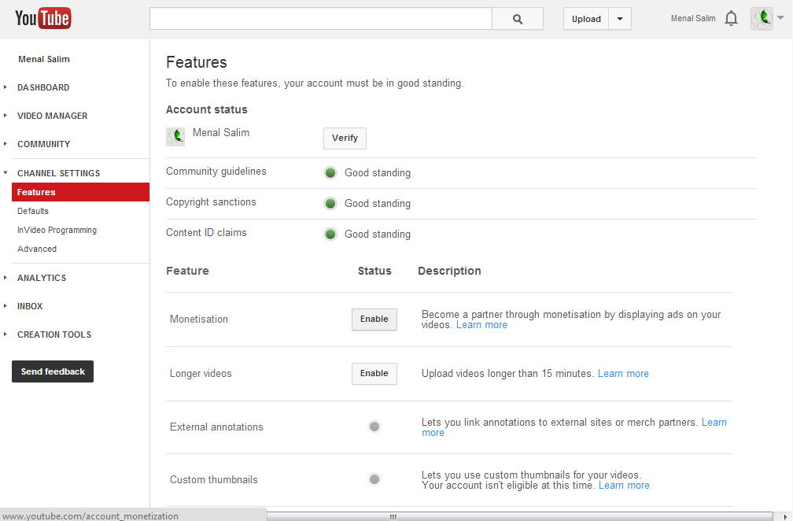Viewport: 793px width, 521px height.
Task: Open Learn more link for Monetisation
Action: [481, 325]
